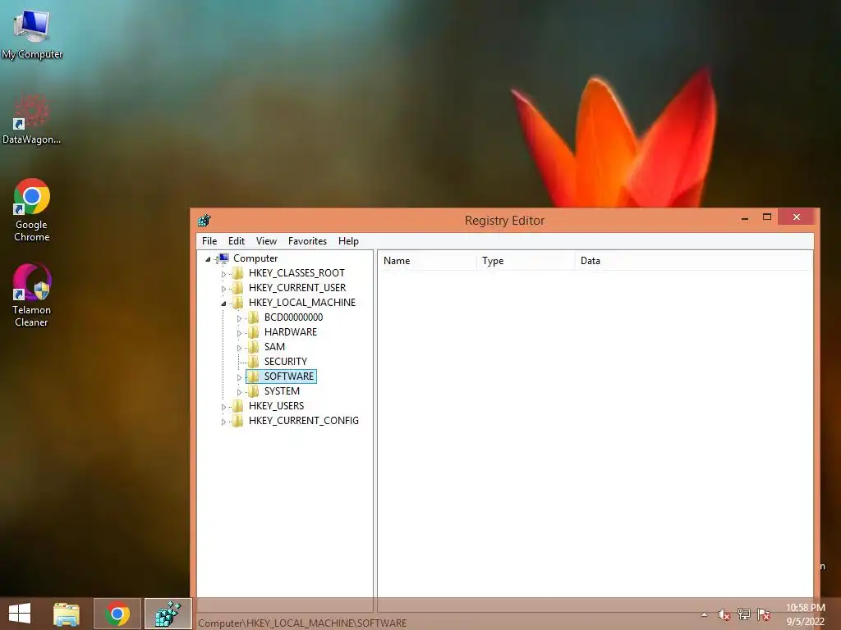Click the SAM folder icon
This screenshot has width=841, height=630.
(x=253, y=347)
